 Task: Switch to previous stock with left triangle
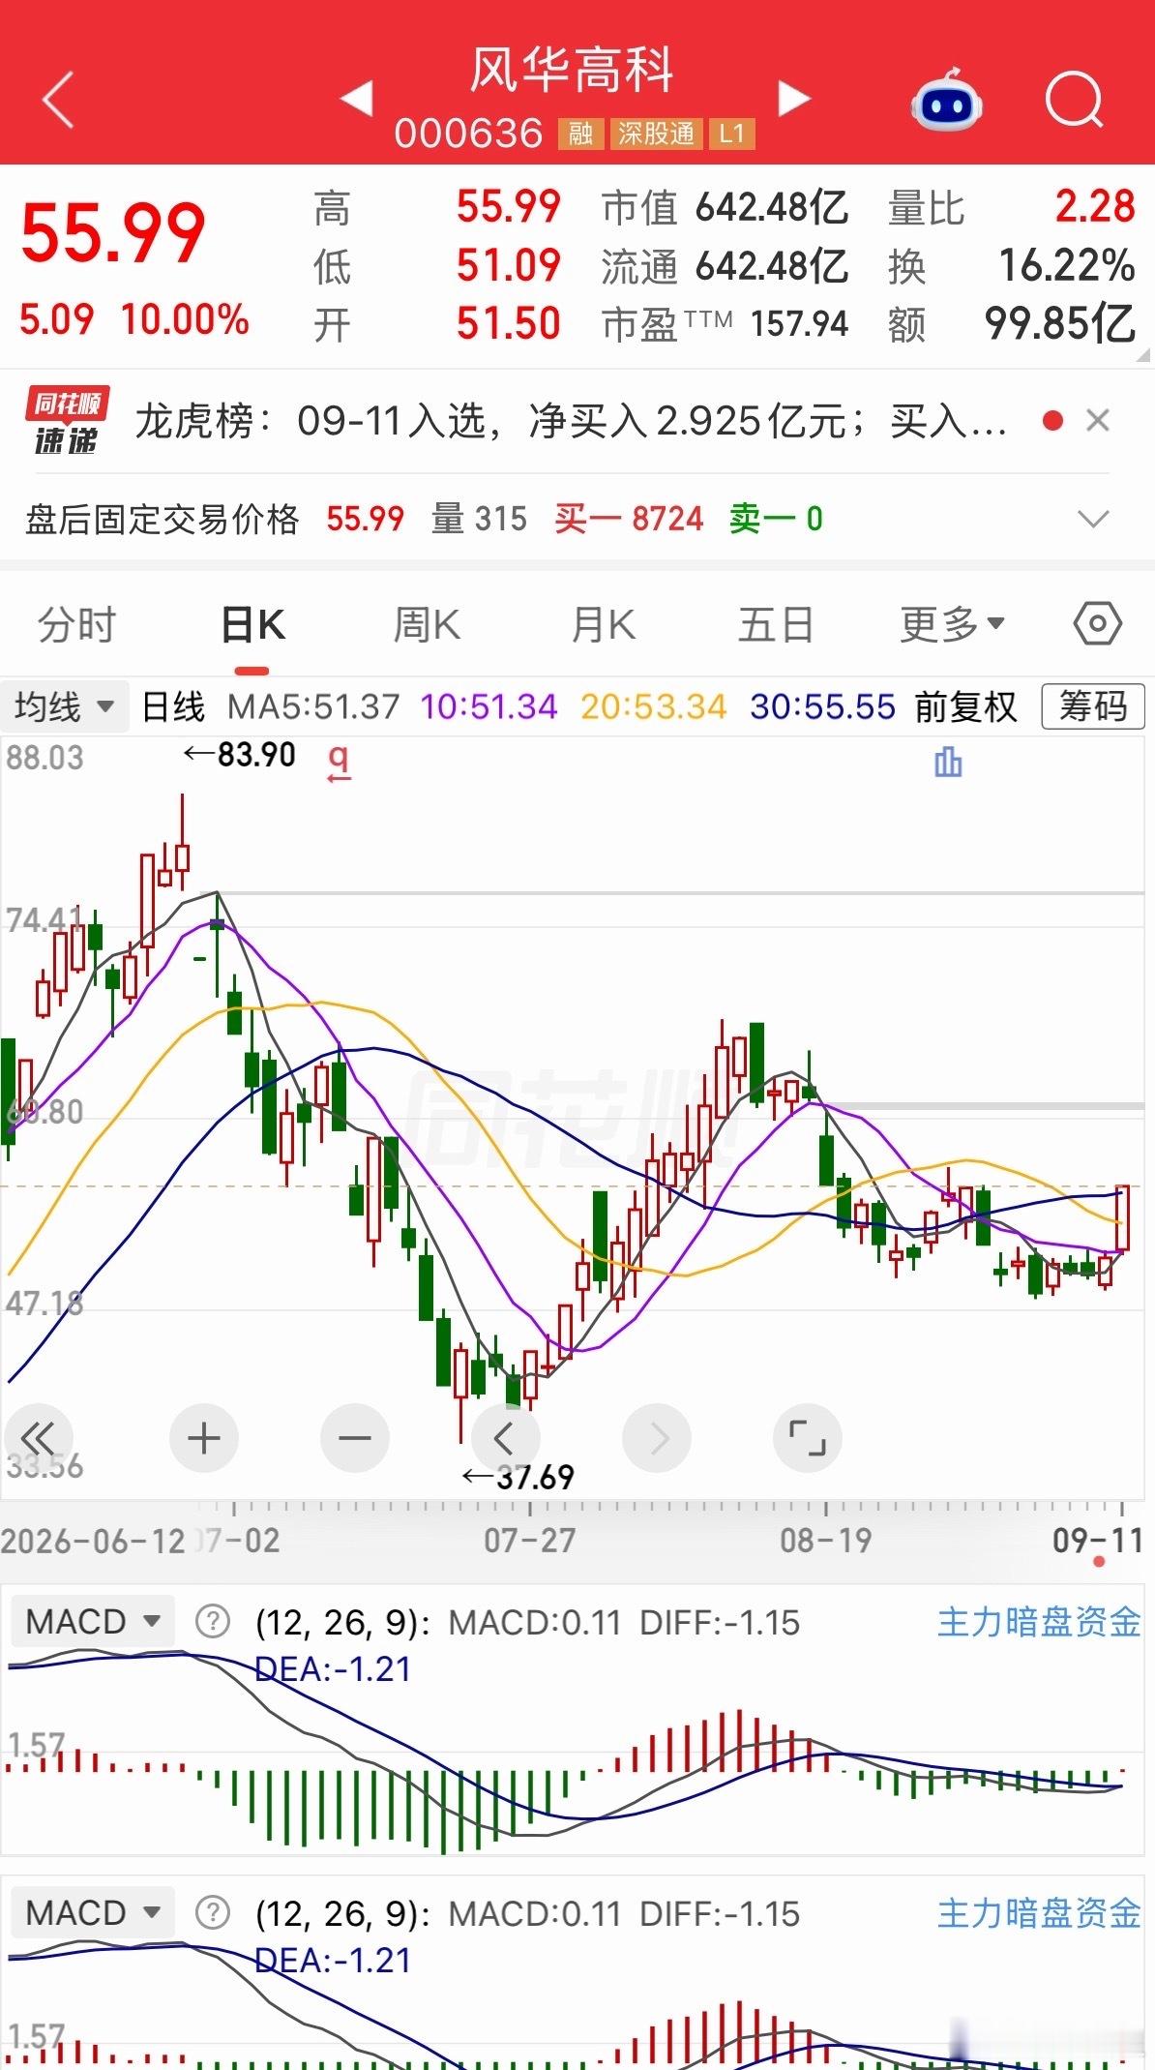pos(357,98)
